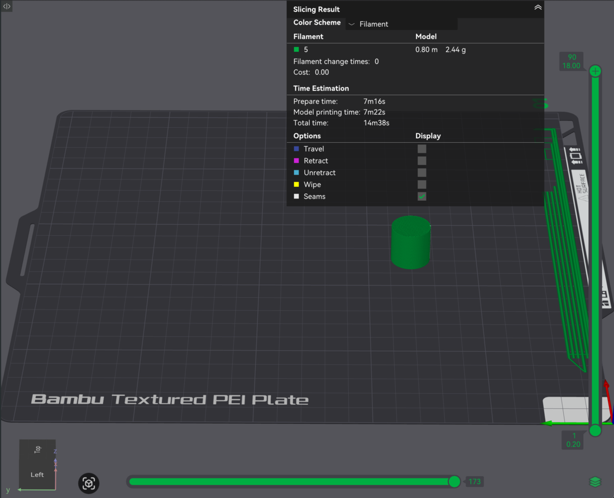The image size is (614, 498).
Task: Click the Filament change times entry
Action: tap(336, 61)
